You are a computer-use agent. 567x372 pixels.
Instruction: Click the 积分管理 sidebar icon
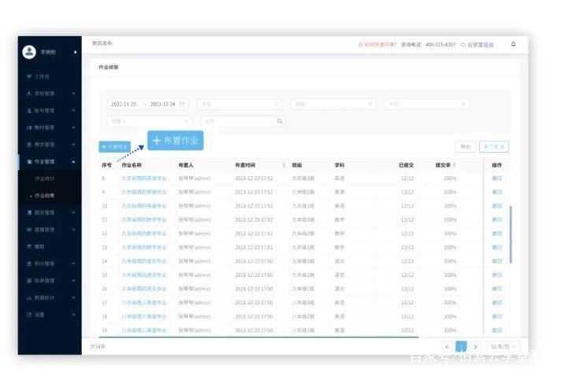click(29, 263)
